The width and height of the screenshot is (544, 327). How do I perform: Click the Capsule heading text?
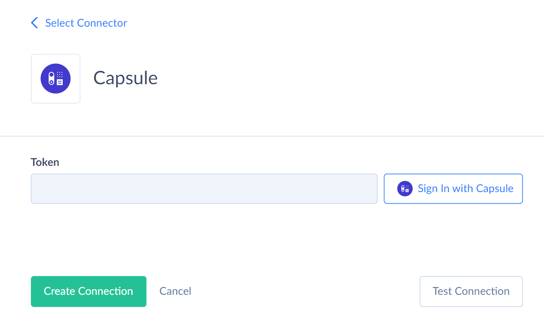(125, 78)
